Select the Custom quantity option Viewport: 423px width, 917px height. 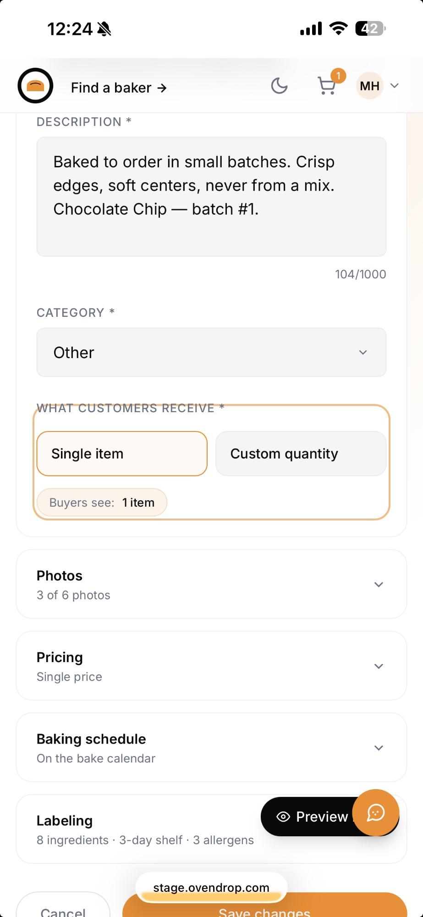click(x=301, y=453)
